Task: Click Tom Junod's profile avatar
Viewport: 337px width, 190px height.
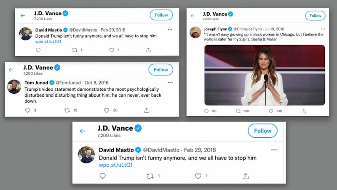Action: click(x=14, y=87)
